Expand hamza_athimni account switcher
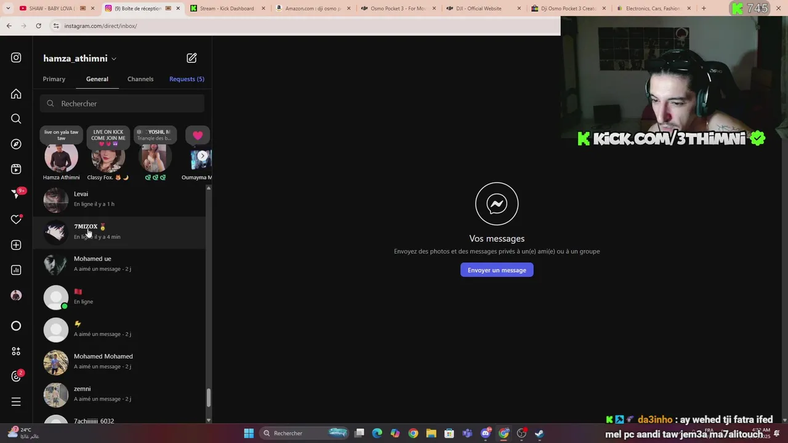The image size is (788, 443). pos(80,58)
